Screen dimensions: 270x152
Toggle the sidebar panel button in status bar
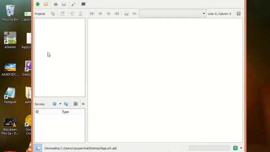(x=38, y=148)
